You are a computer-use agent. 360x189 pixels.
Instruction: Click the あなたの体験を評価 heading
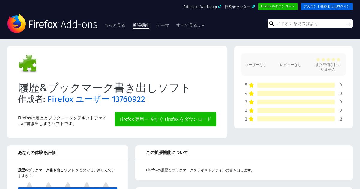(37, 152)
